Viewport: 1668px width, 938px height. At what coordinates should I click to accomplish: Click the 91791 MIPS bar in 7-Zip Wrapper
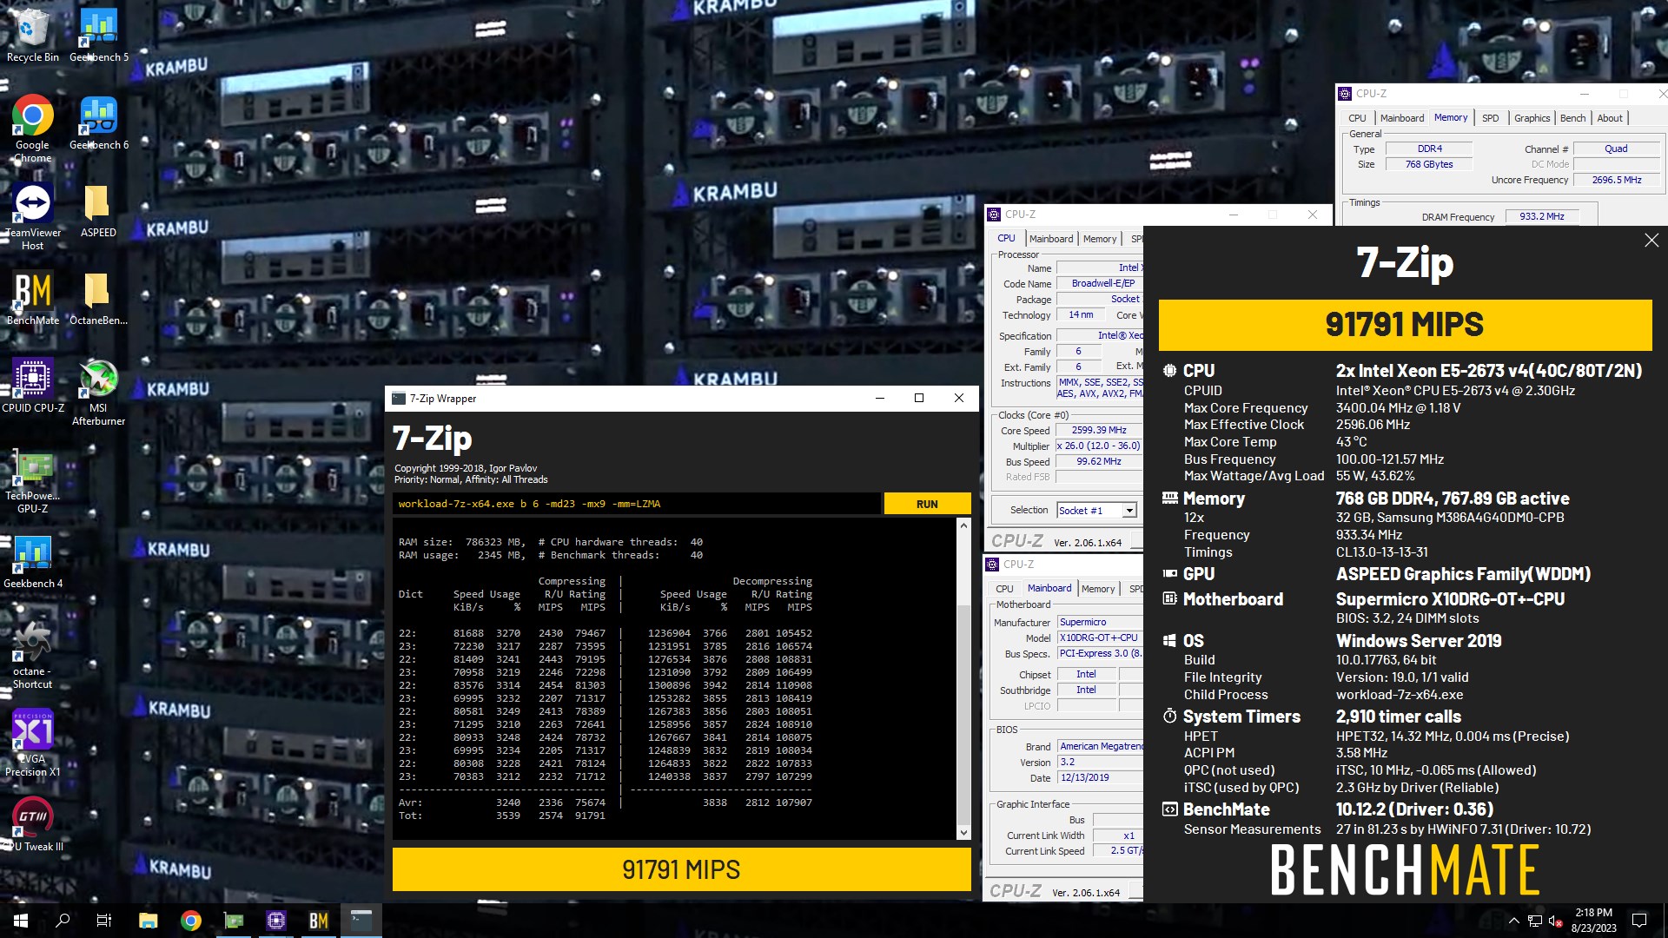pyautogui.click(x=681, y=869)
